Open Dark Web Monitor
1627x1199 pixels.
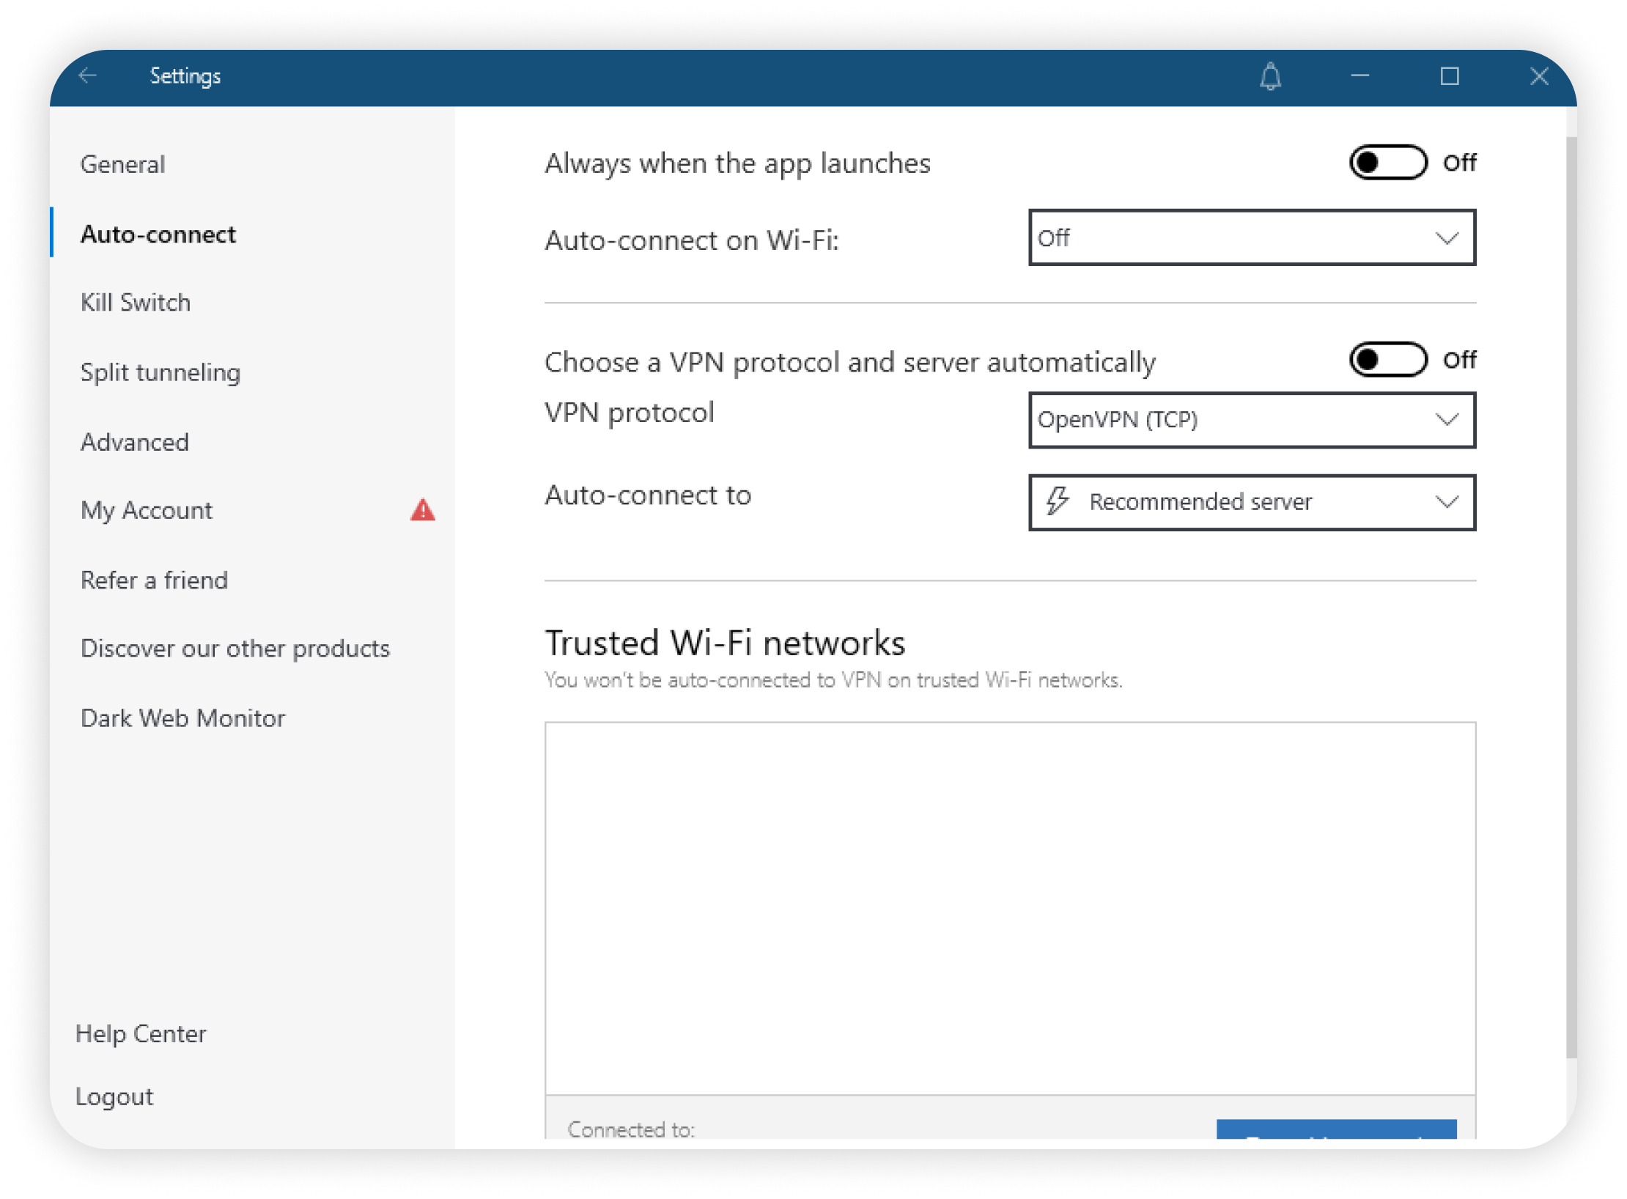click(182, 718)
